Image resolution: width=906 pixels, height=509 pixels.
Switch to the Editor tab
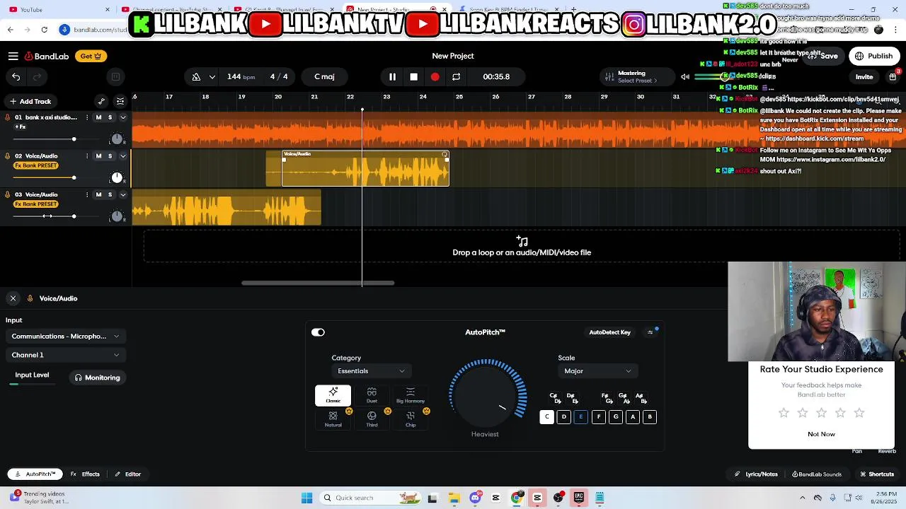pos(128,474)
